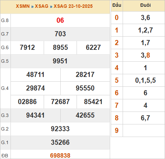Click the G.6 row label
This screenshot has width=165, height=159.
(x=5, y=47)
